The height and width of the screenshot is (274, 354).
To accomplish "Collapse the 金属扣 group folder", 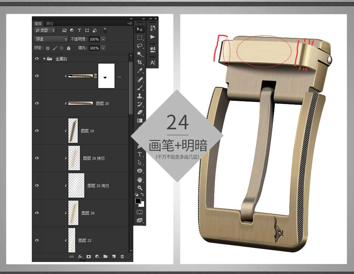I will tap(44, 59).
